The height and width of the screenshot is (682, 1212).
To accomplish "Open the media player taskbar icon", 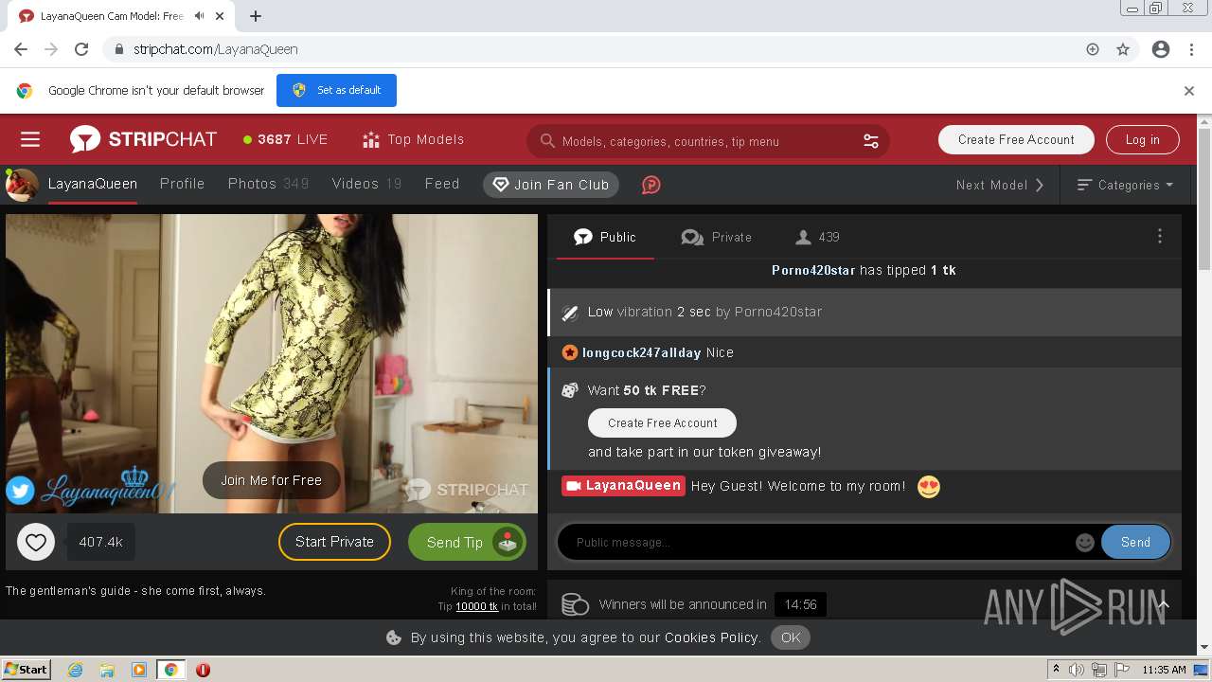I will pos(139,670).
